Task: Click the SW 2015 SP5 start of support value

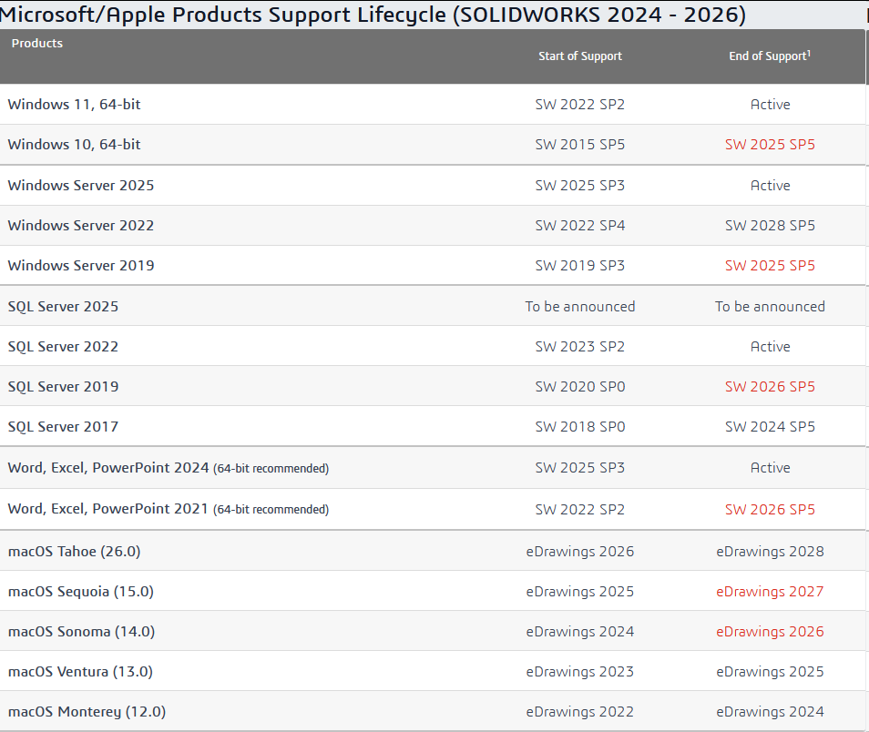Action: (579, 144)
